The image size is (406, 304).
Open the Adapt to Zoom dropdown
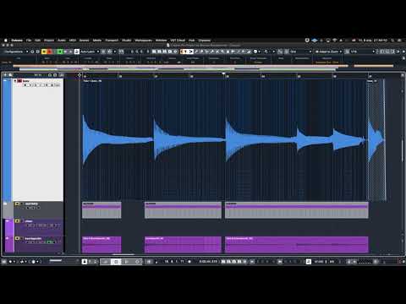pyautogui.click(x=328, y=52)
